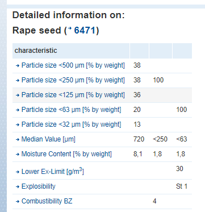The height and width of the screenshot is (212, 205).
Task: Open Particle size <500 µm characteristic link
Action: [73, 65]
